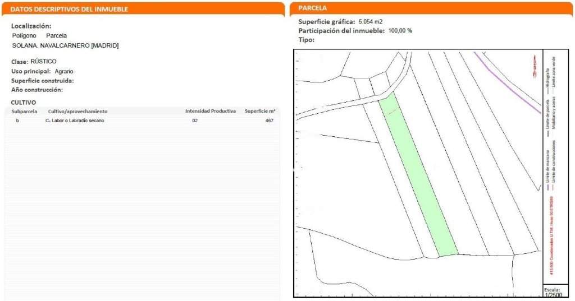
Task: Click the 'Superficie construida:' label
Action: 43,81
